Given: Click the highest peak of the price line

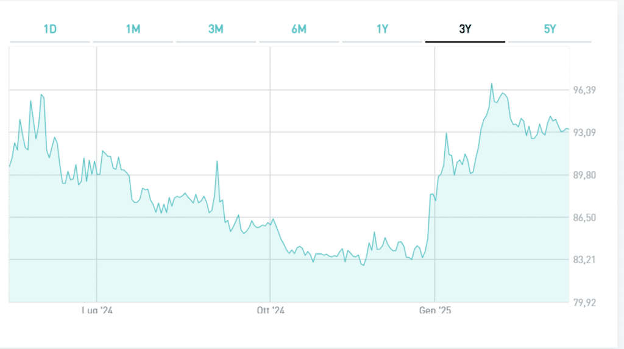Looking at the screenshot, I should click(491, 83).
